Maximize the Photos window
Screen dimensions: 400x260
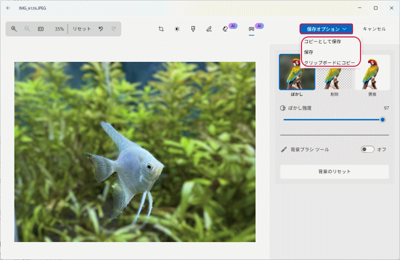(375, 8)
